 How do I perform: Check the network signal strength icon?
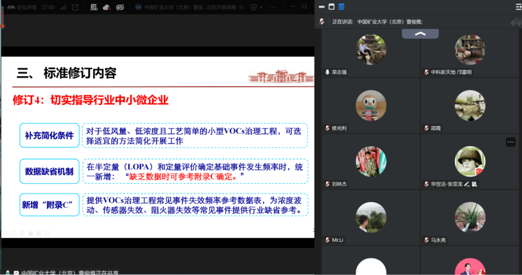pos(63,7)
